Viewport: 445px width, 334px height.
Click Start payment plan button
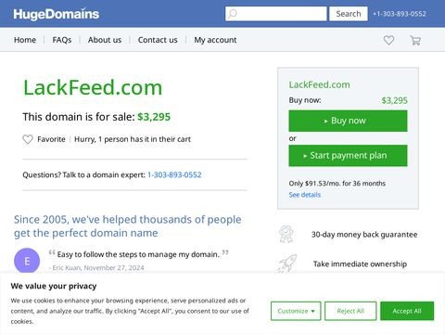coord(348,155)
